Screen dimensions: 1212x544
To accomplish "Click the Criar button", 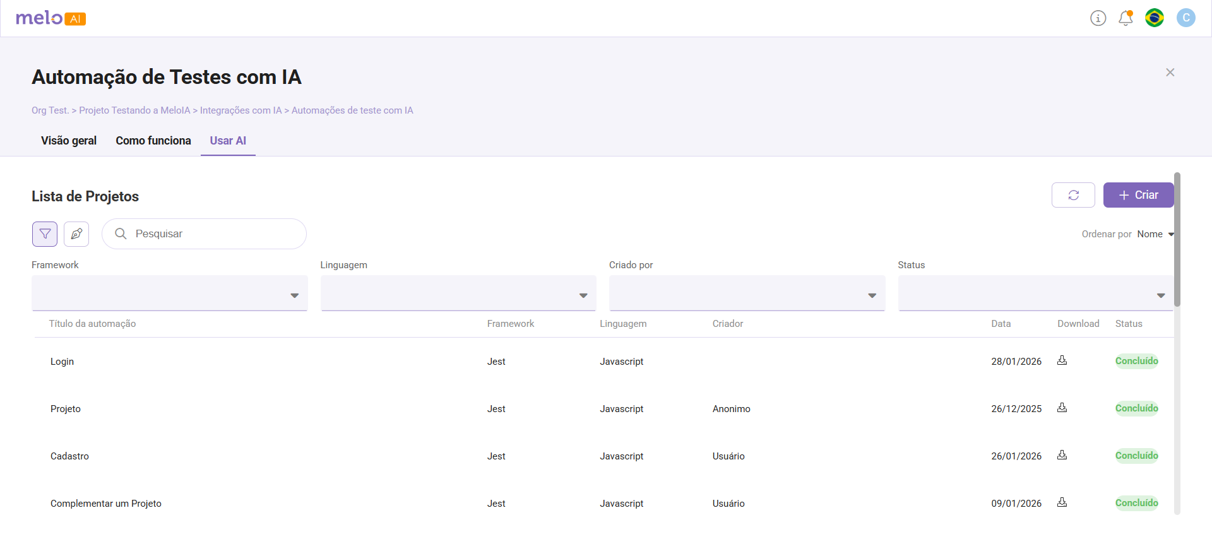I will [1138, 195].
